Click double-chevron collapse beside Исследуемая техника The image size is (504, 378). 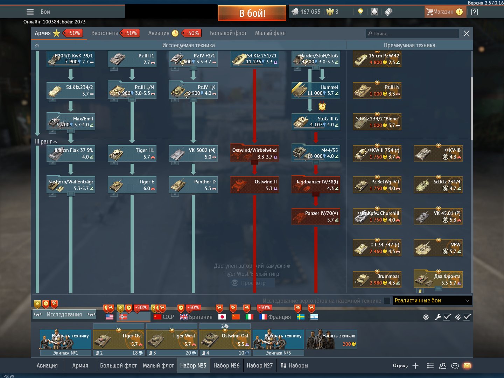tap(37, 45)
